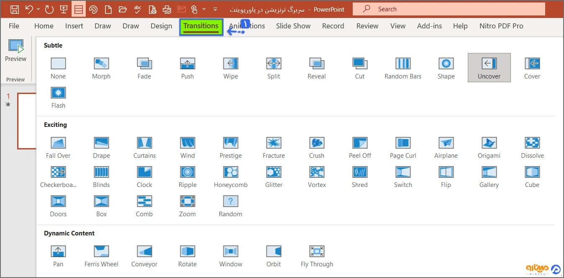Toggle Touch/Mouse mode hand icon
564x278 pixels.
[x=194, y=9]
